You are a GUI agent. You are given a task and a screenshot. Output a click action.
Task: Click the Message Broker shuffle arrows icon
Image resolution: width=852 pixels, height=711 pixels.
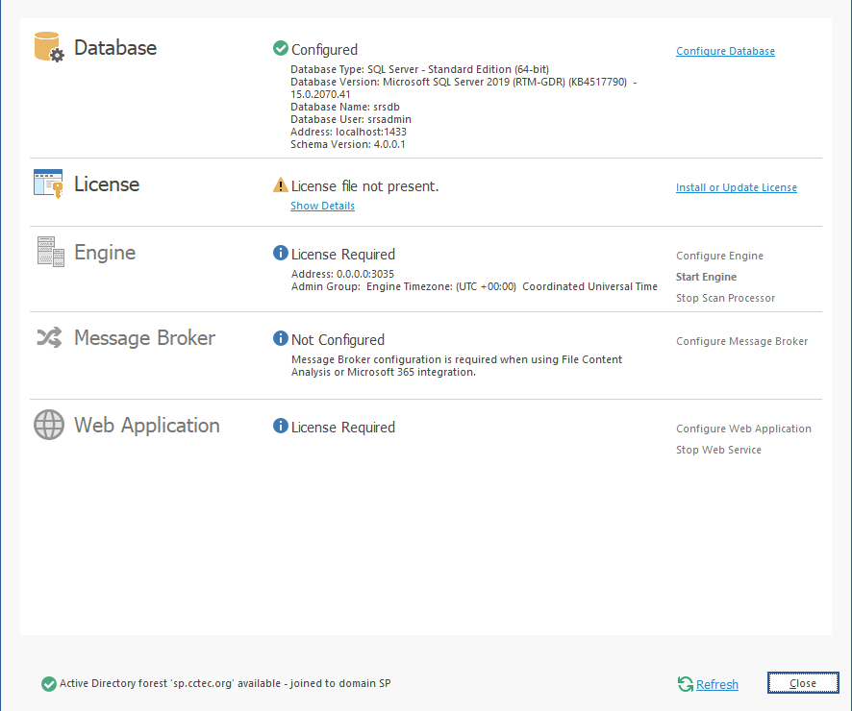pyautogui.click(x=49, y=337)
